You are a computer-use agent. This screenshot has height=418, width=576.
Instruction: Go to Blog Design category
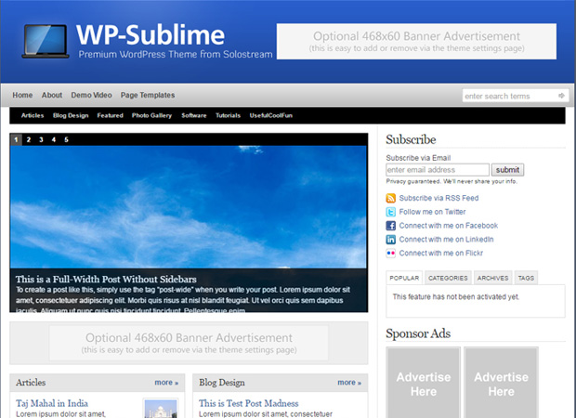[71, 115]
